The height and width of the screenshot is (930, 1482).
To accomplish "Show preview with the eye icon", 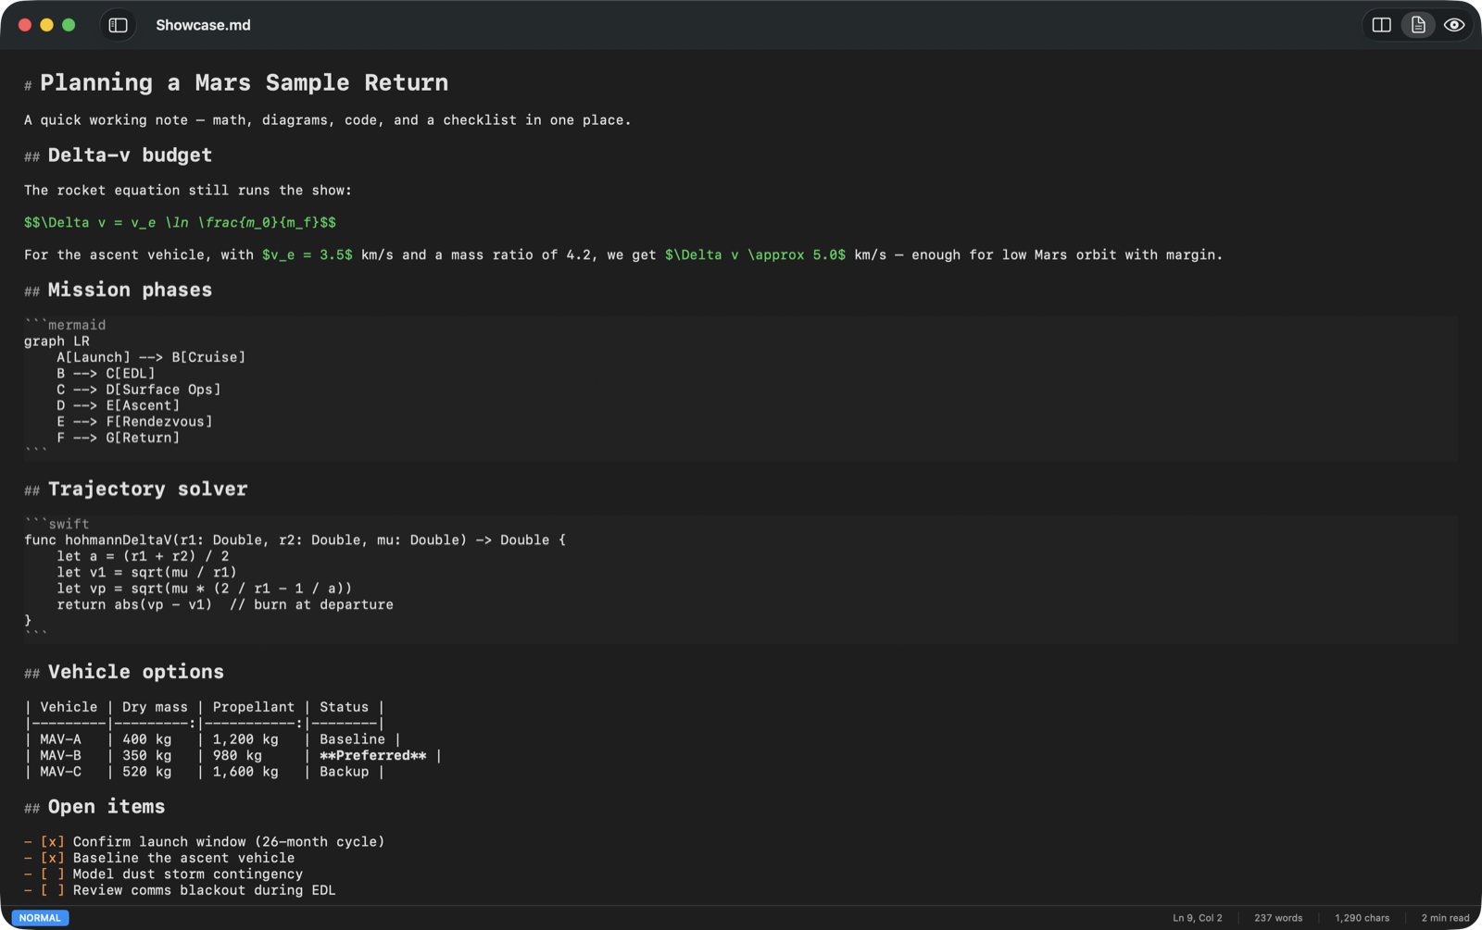I will click(x=1454, y=25).
